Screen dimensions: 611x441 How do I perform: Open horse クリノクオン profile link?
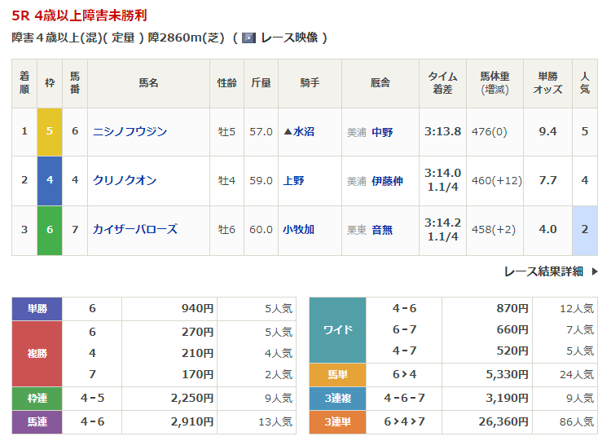(x=125, y=180)
